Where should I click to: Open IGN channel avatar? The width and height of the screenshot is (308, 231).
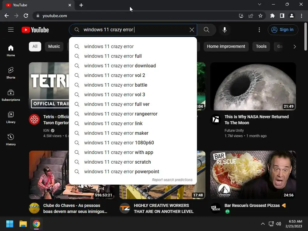tap(34, 119)
